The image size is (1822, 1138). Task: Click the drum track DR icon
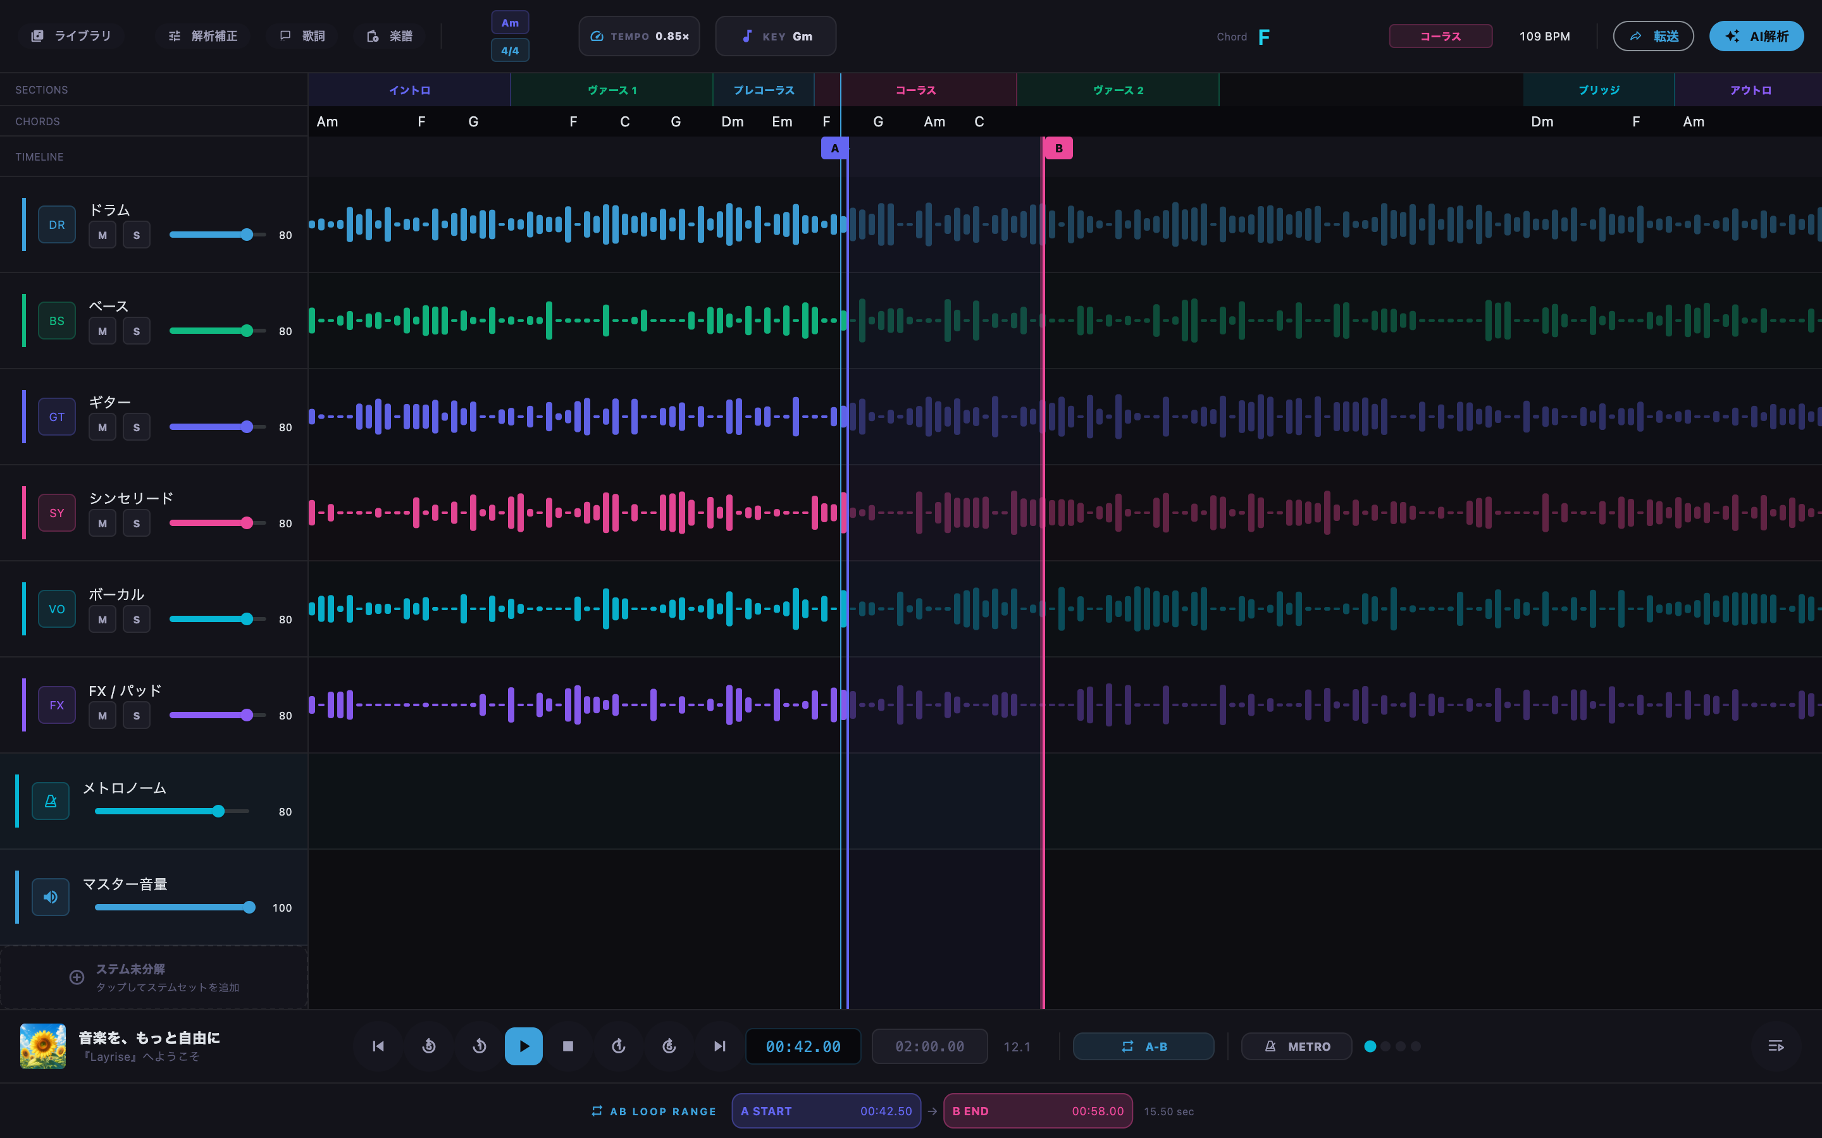(x=57, y=224)
